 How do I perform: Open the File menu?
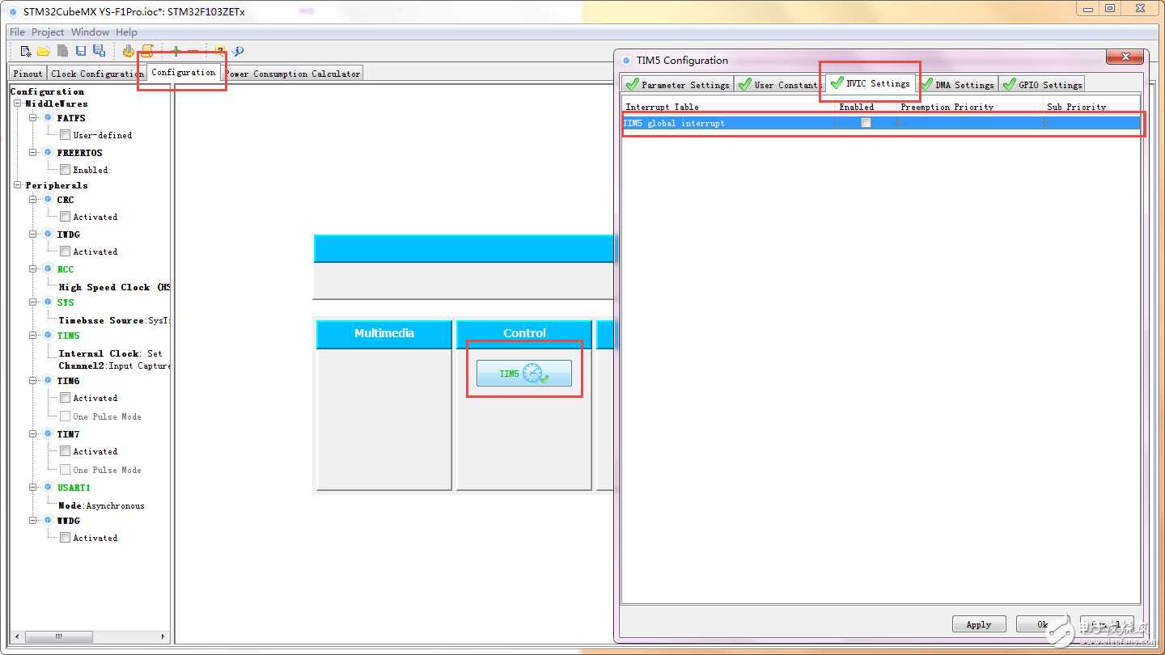point(17,32)
